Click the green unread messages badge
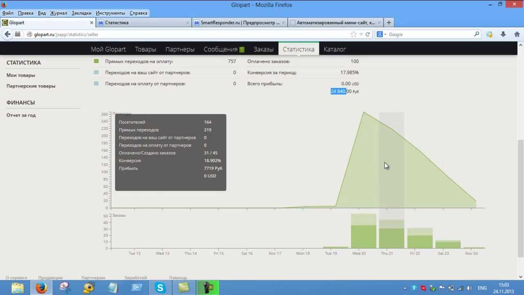Screen dimensions: 524x295 click(242, 50)
